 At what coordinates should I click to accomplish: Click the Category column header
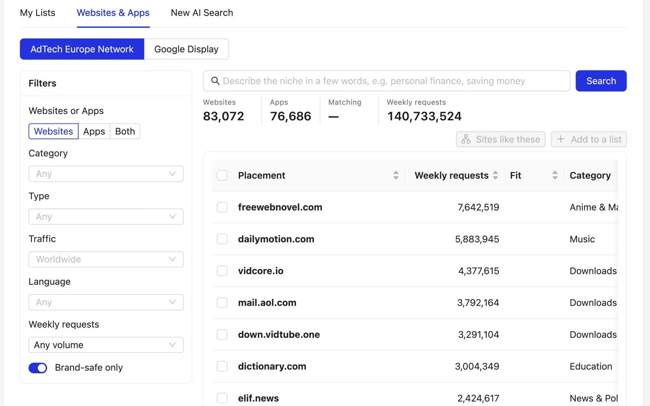pyautogui.click(x=590, y=176)
